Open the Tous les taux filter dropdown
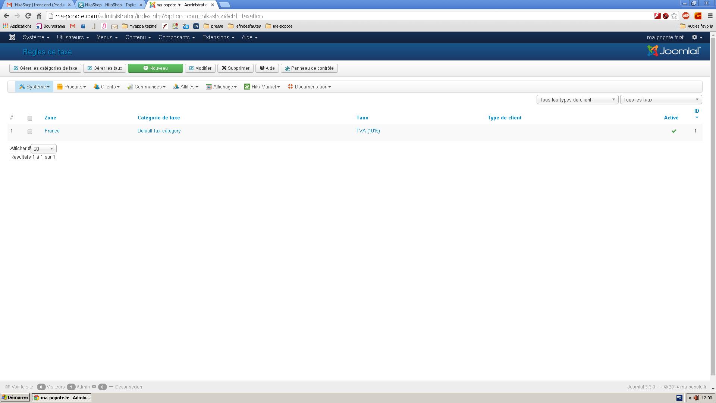 point(660,100)
